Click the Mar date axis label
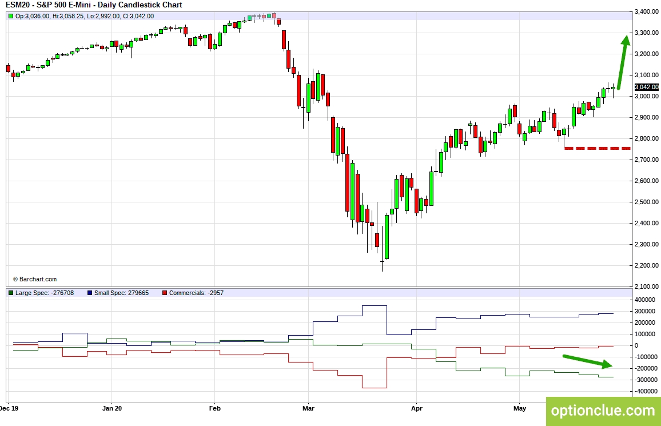Screen dimensions: 661x426 pos(308,409)
